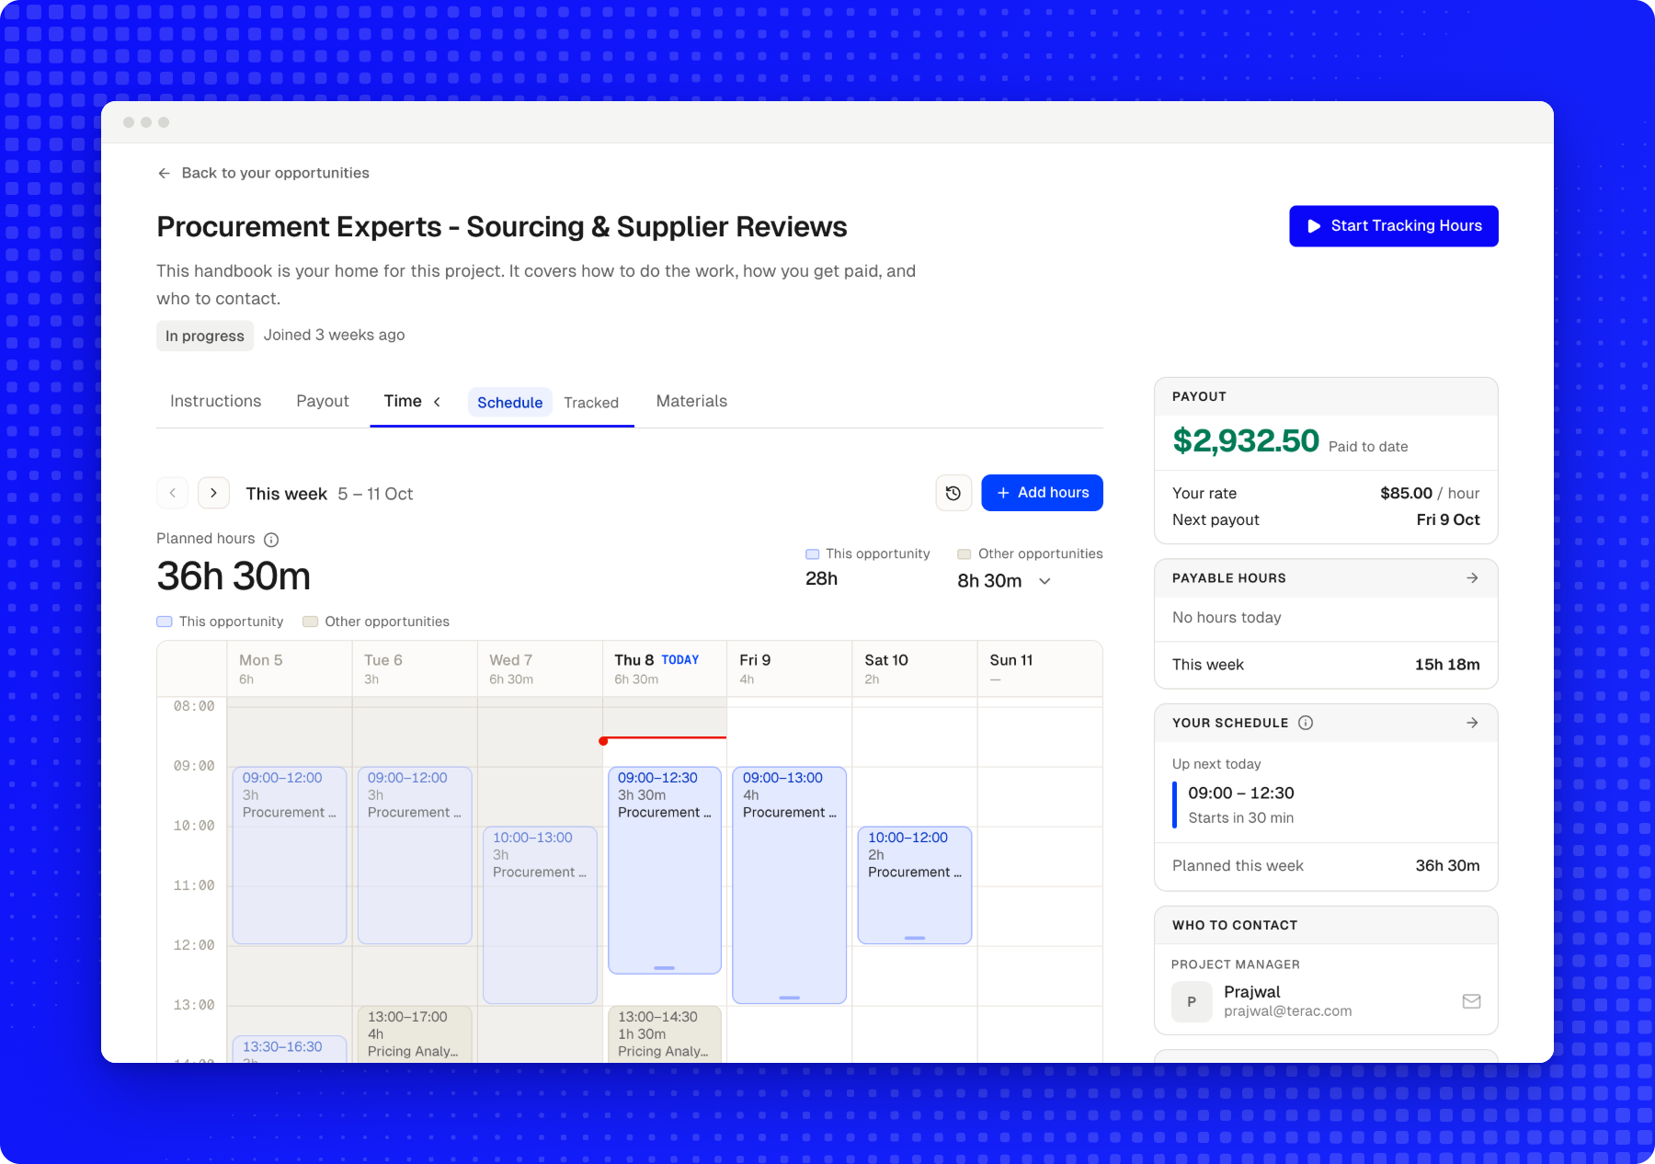Select the Schedule sub-tab
Screen dimensions: 1655x1164
509,402
